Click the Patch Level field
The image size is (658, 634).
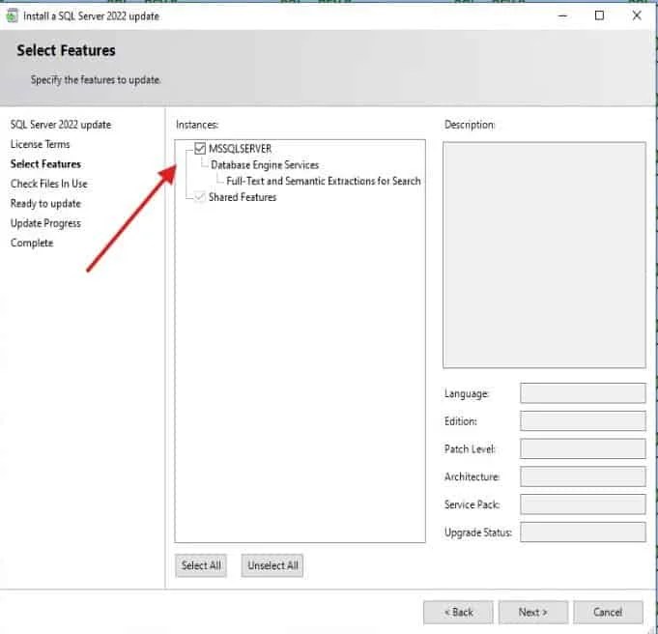[583, 448]
